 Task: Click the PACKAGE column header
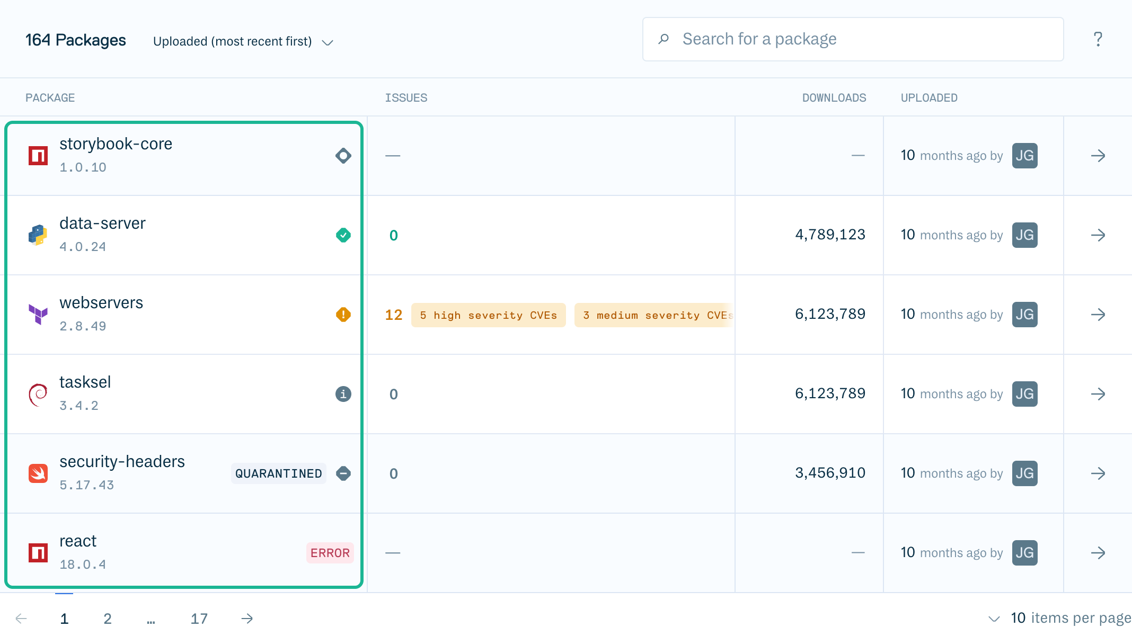pos(50,98)
